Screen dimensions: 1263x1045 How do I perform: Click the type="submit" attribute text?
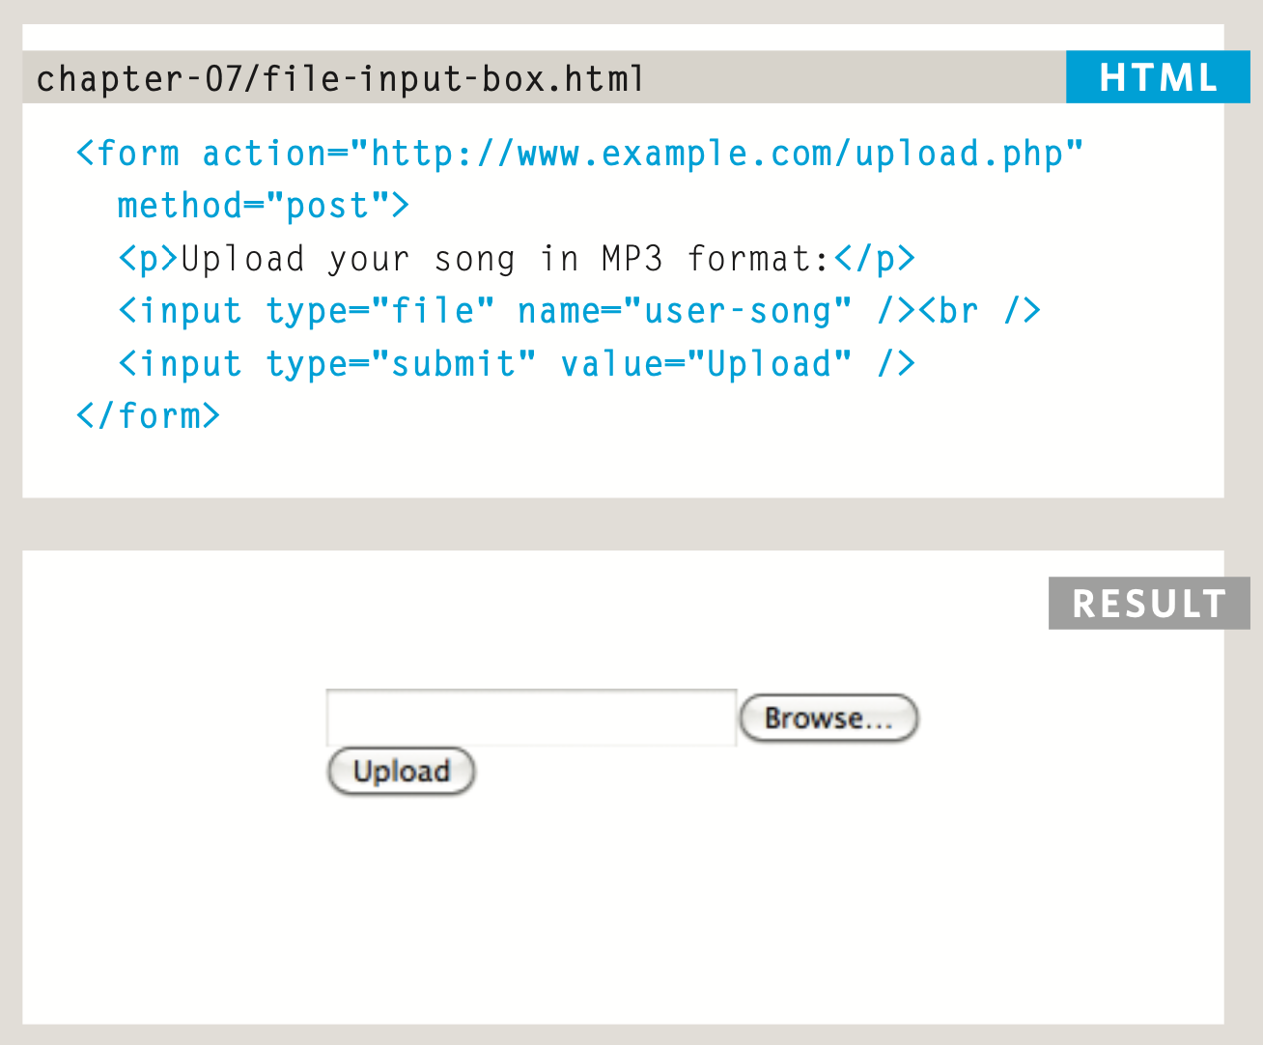click(x=402, y=364)
